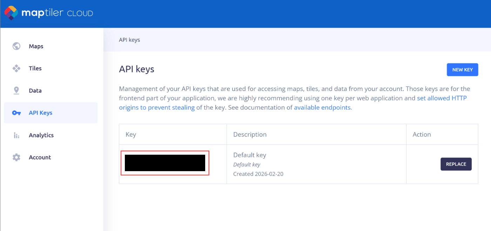Screen dimensions: 491x231
Task: Click the Default key description text
Action: tap(250, 155)
